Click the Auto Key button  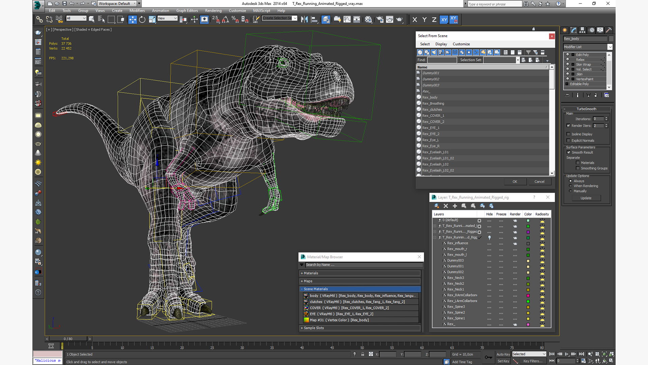(x=503, y=355)
